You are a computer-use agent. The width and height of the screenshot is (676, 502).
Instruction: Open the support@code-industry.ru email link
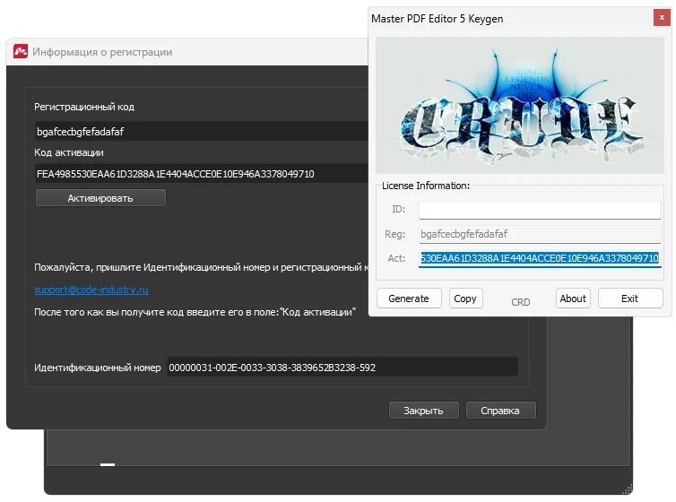pos(91,290)
